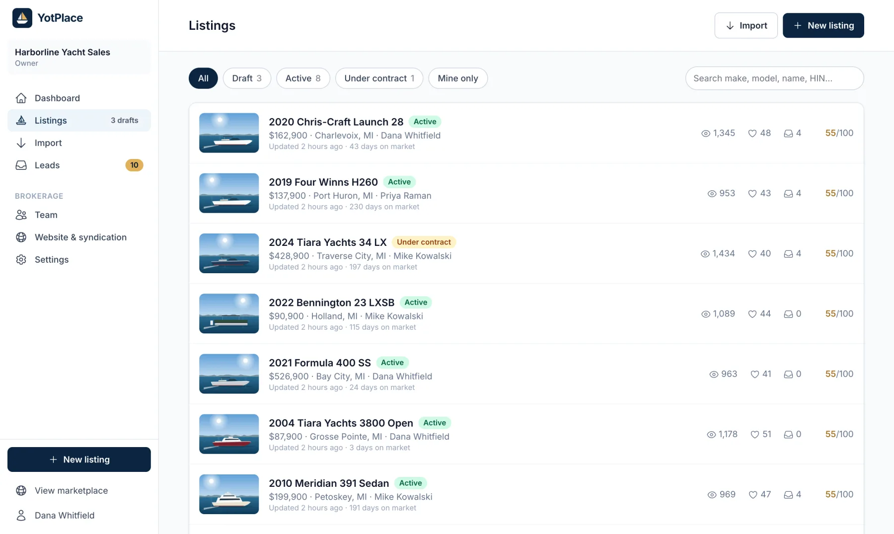Open Settings via the gear icon

21,259
